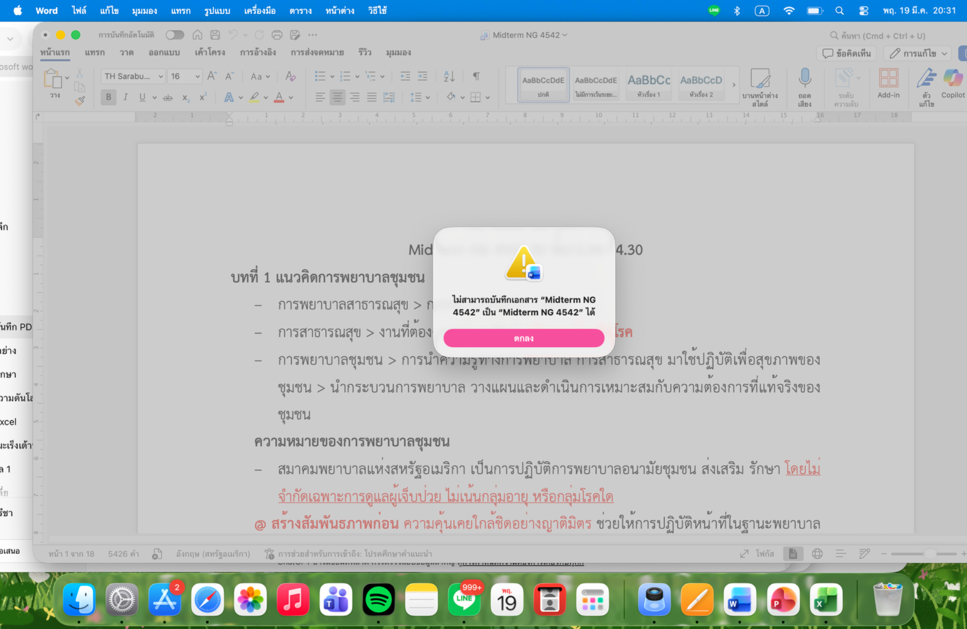The height and width of the screenshot is (629, 967).
Task: Click the Decrease indent icon
Action: (405, 76)
